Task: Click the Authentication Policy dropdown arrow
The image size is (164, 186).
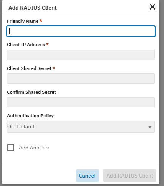Action: [x=150, y=127]
